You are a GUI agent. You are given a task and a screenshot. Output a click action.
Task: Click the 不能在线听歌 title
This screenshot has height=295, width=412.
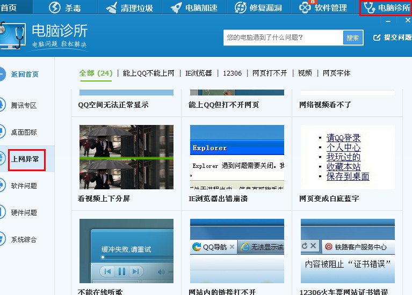click(100, 292)
